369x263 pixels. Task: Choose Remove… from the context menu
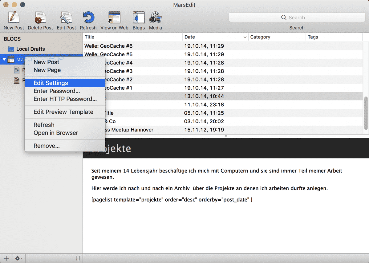click(47, 146)
